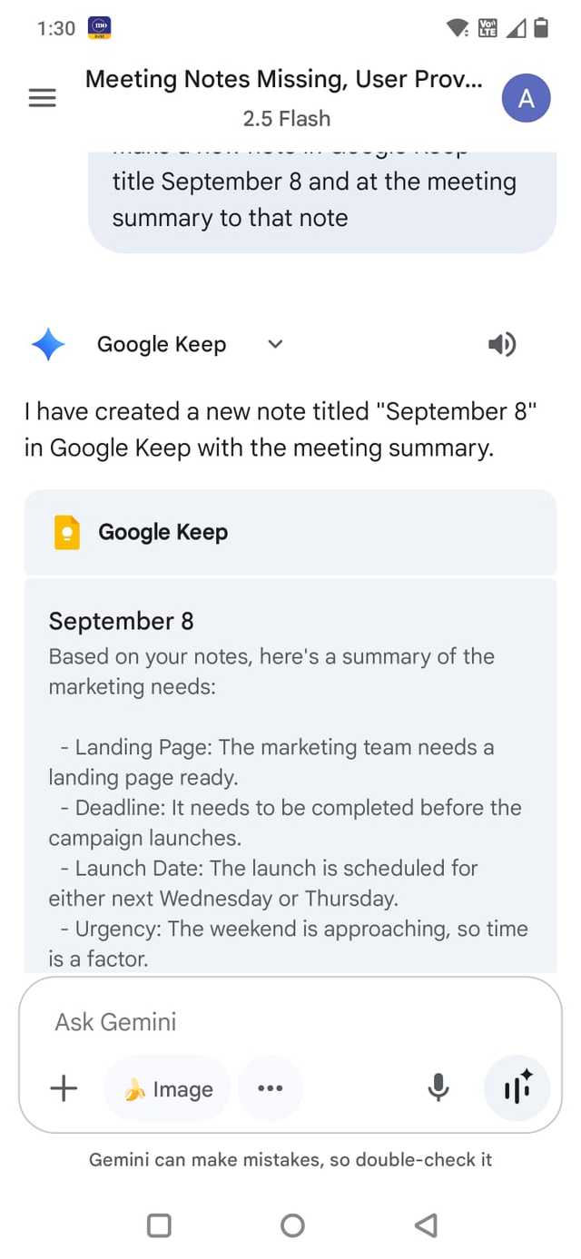This screenshot has height=1259, width=581.
Task: Open the Google Keep card header
Action: pos(290,532)
